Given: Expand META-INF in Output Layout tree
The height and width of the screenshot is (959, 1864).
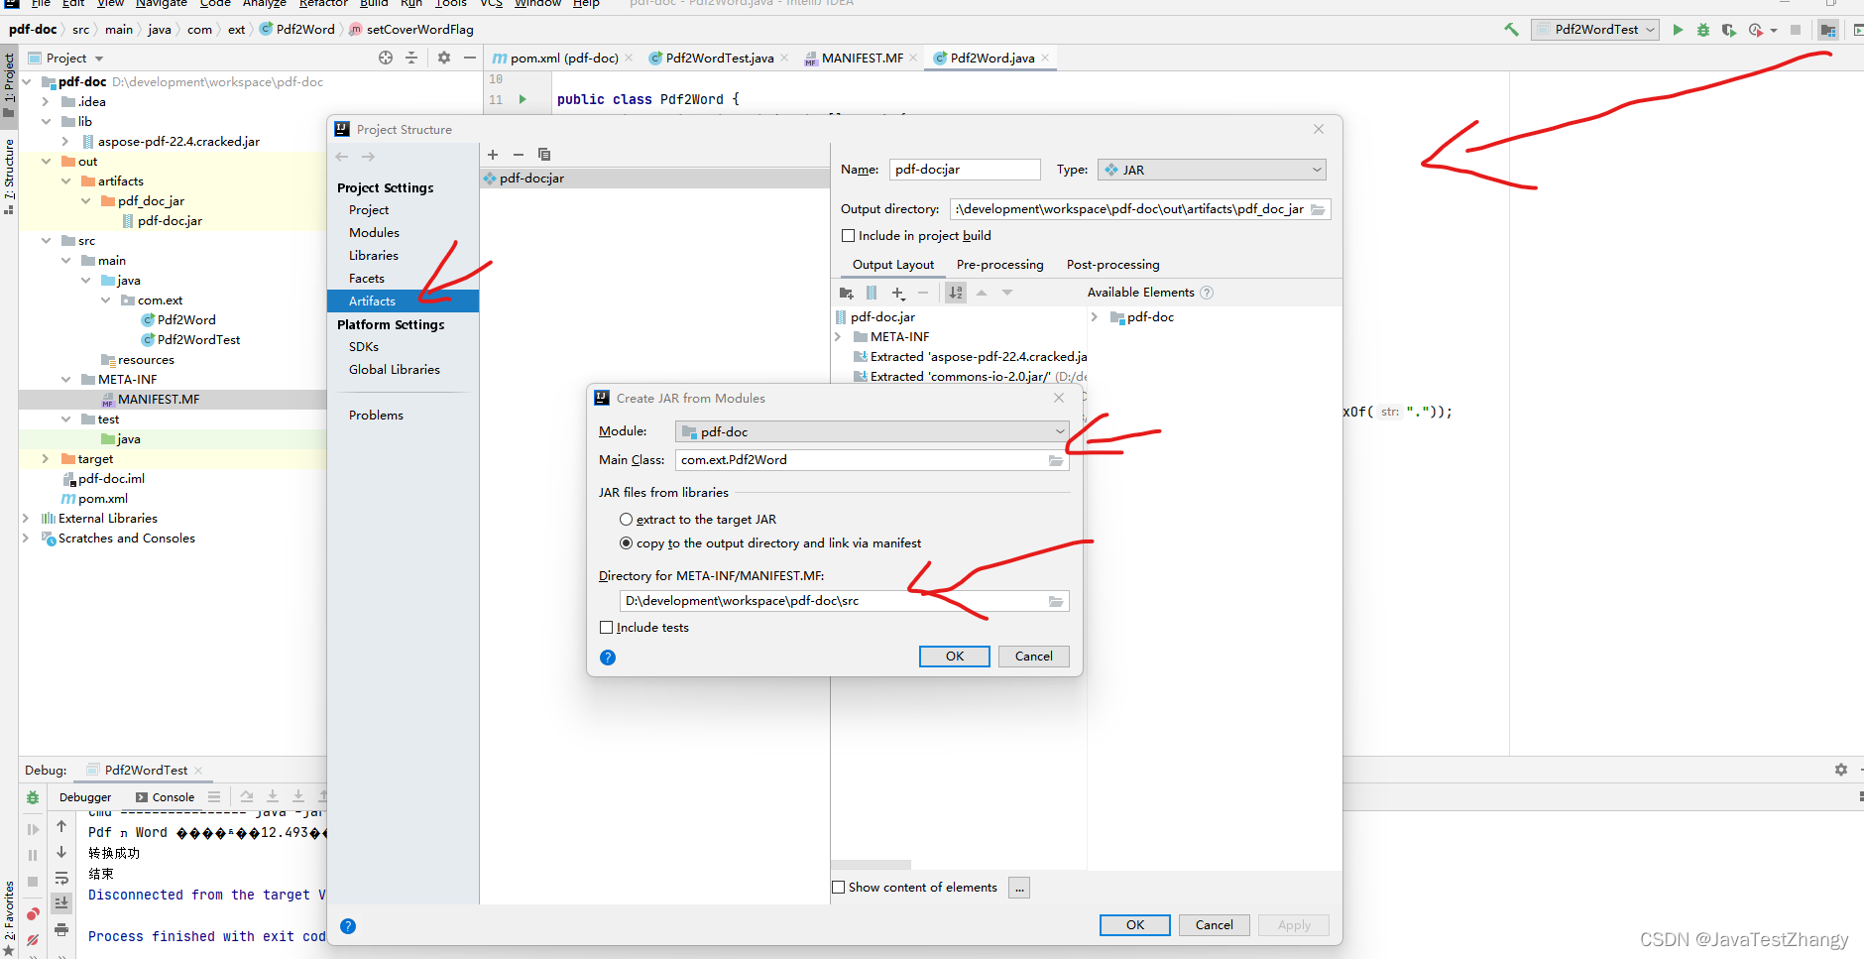Looking at the screenshot, I should click(x=838, y=337).
